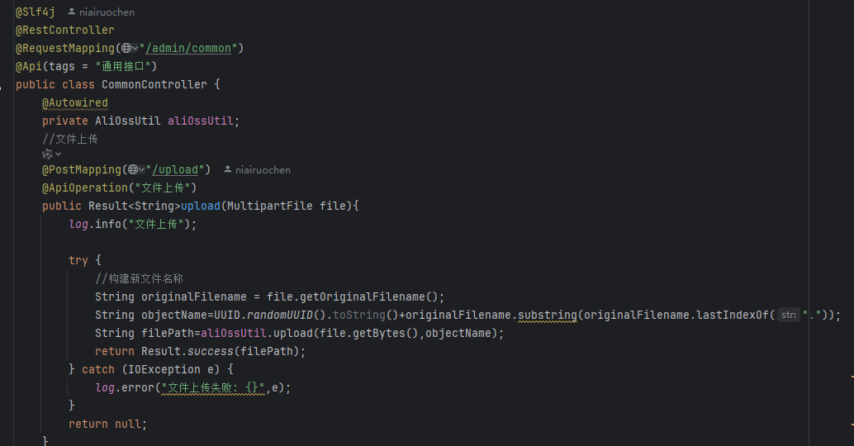Click the @Autowired annotation
The height and width of the screenshot is (446, 854).
coord(75,103)
